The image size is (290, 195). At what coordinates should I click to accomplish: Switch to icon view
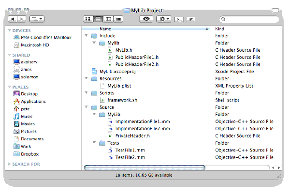88,19
